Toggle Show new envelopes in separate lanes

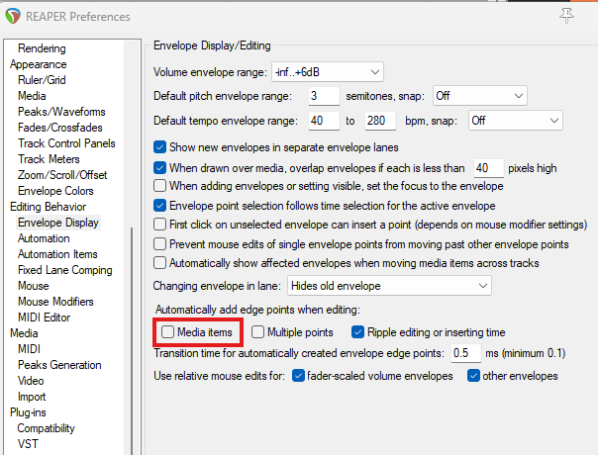[159, 147]
